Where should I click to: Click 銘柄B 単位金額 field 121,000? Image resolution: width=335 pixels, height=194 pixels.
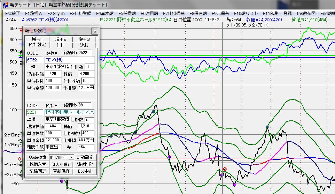[53, 140]
